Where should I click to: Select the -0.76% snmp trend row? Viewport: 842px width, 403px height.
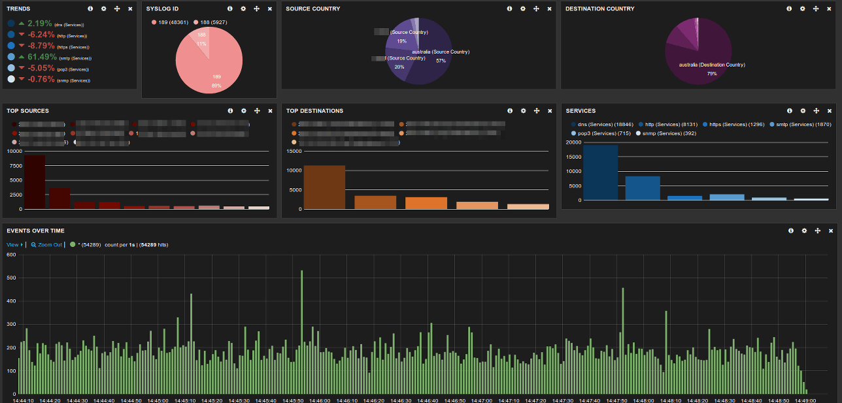[x=50, y=79]
